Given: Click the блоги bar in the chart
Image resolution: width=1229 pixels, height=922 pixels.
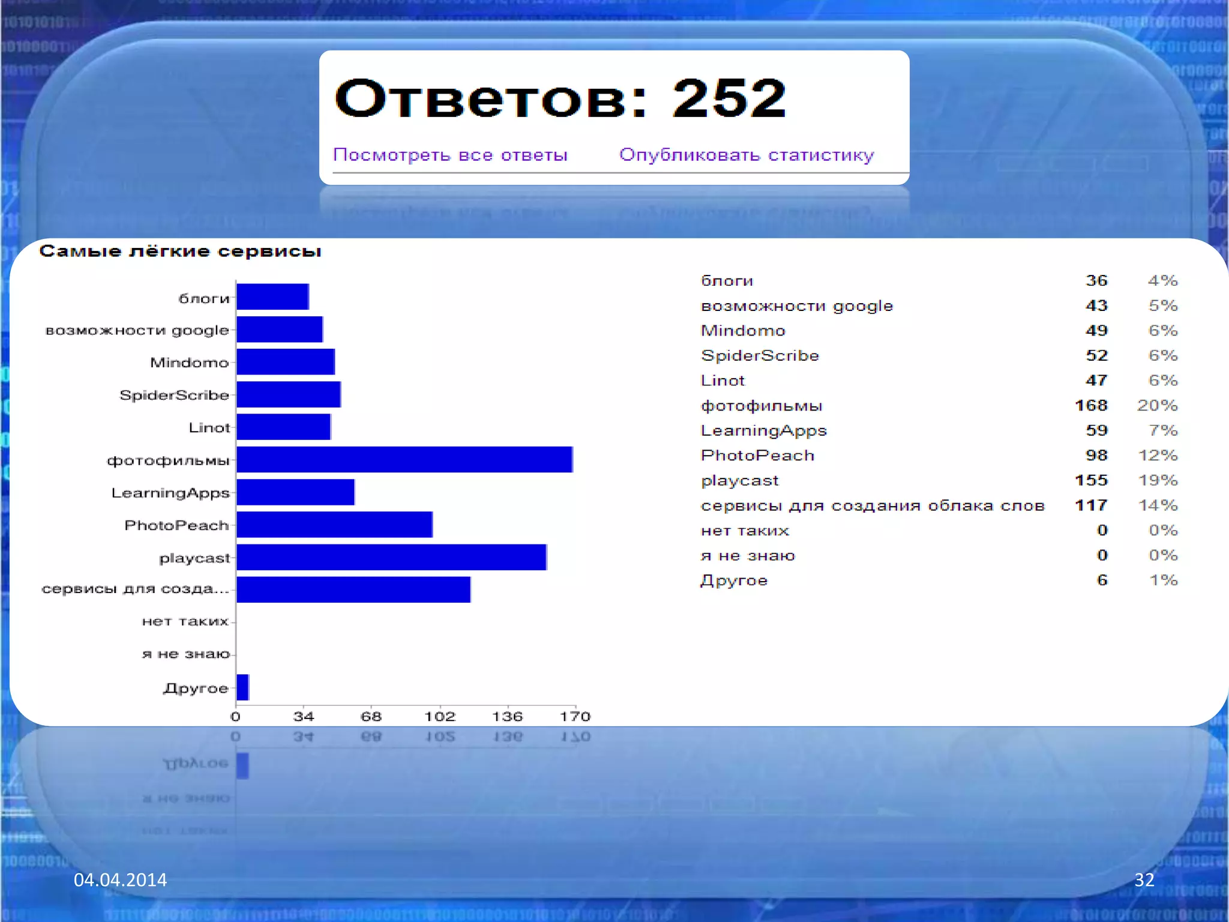Looking at the screenshot, I should pos(272,297).
